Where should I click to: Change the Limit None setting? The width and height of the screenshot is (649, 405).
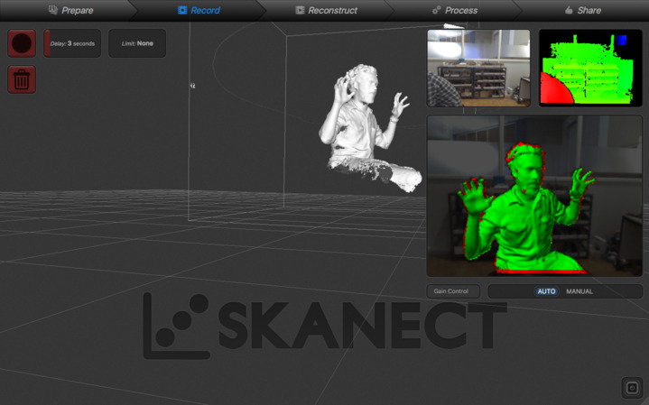coord(137,43)
